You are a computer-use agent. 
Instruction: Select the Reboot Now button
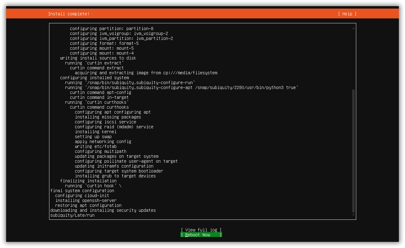[x=201, y=235]
